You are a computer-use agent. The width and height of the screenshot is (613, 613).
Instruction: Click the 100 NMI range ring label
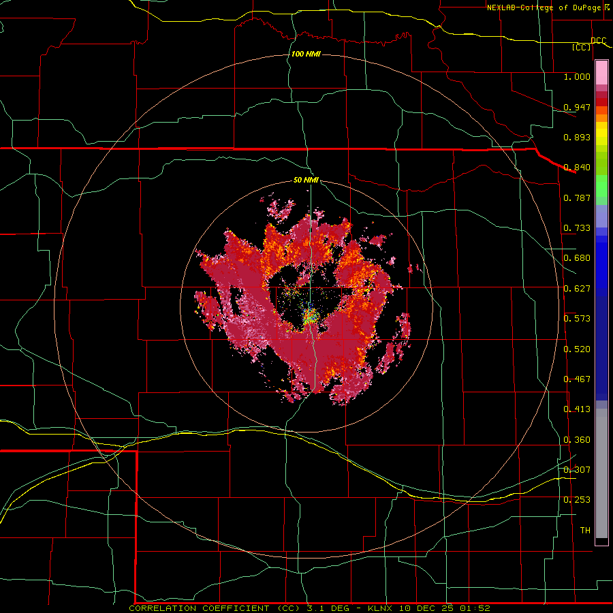[306, 54]
